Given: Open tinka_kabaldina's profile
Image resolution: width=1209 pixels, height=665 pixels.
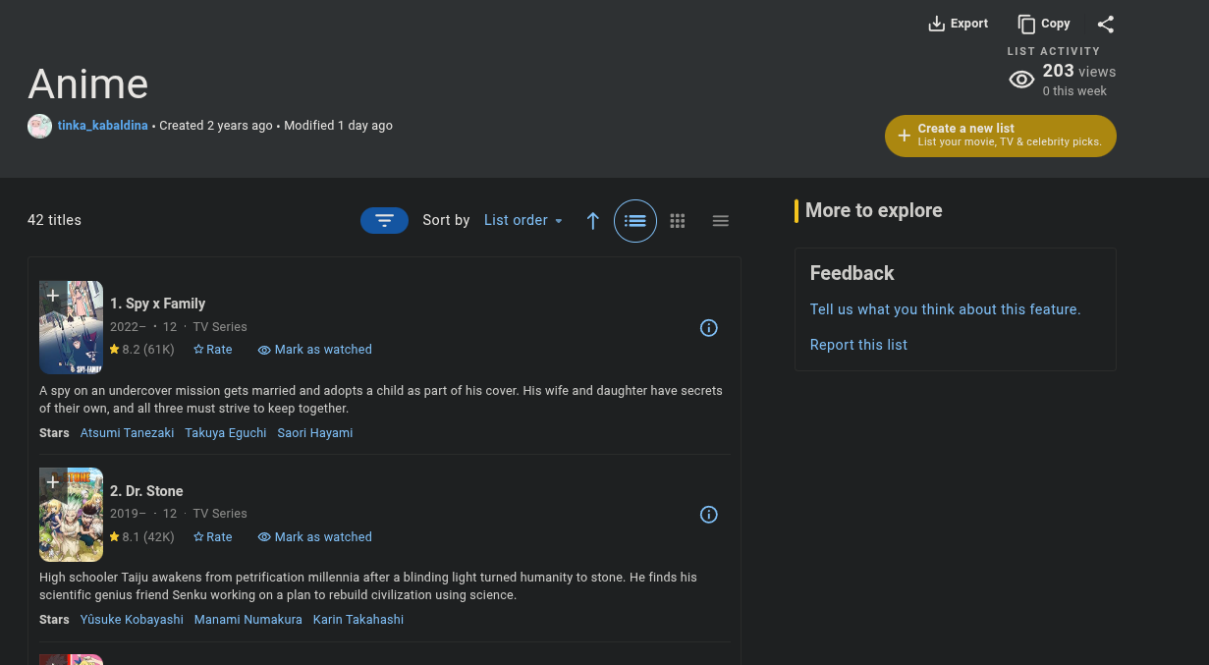Looking at the screenshot, I should (x=102, y=126).
